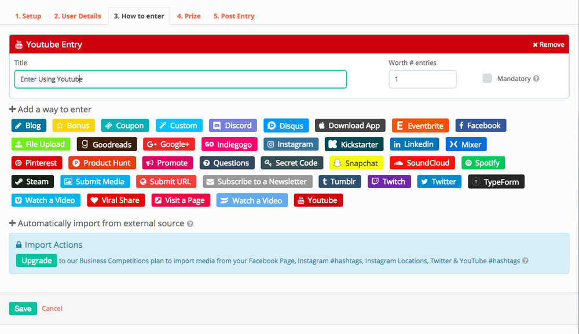Choose the Snapchat entry method
The height and width of the screenshot is (334, 579).
pos(357,163)
